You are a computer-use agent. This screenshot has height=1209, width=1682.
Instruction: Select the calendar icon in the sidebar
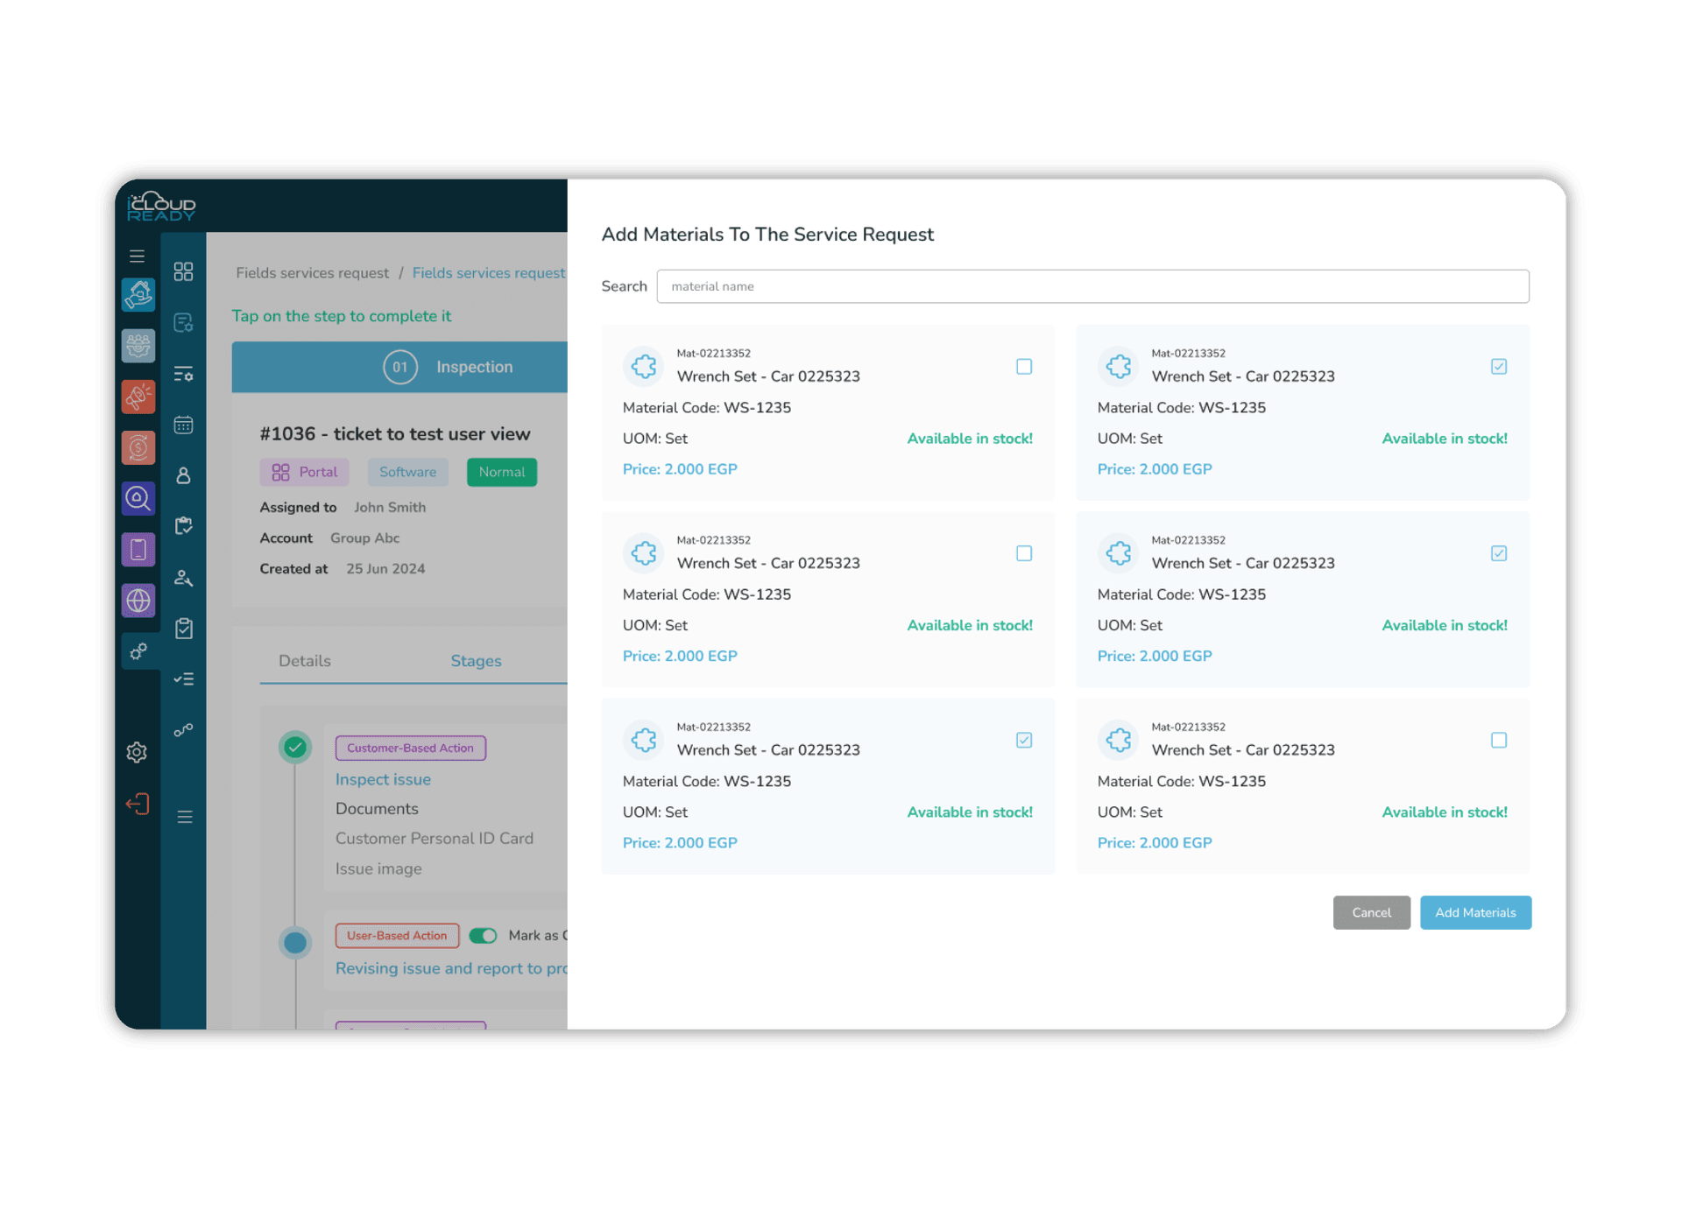click(184, 425)
